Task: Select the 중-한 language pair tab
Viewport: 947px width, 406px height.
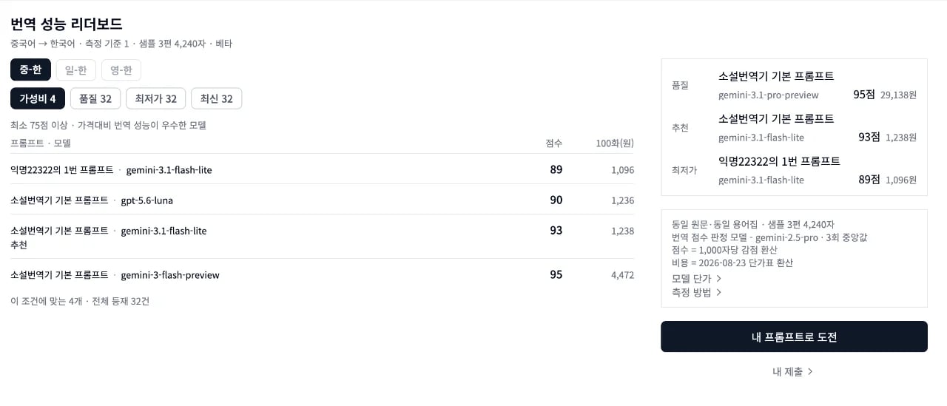Action: tap(30, 70)
